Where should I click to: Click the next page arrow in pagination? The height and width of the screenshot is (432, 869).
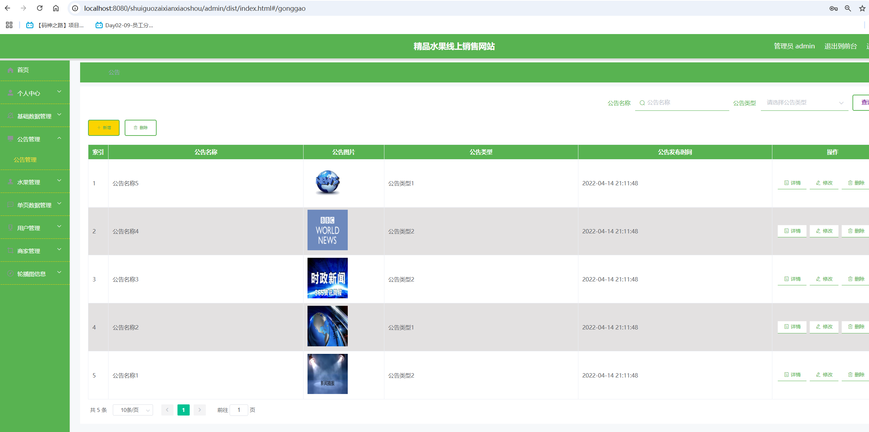(x=199, y=410)
